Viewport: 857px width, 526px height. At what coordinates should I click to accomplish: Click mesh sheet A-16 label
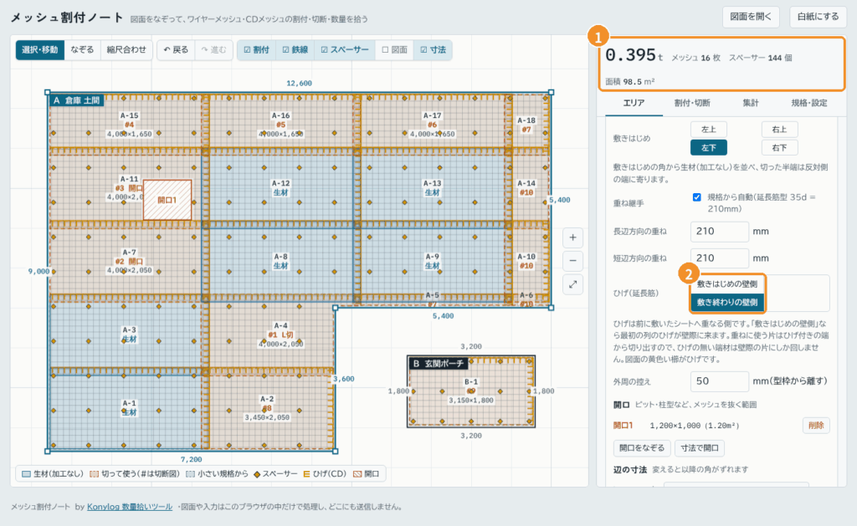point(280,115)
